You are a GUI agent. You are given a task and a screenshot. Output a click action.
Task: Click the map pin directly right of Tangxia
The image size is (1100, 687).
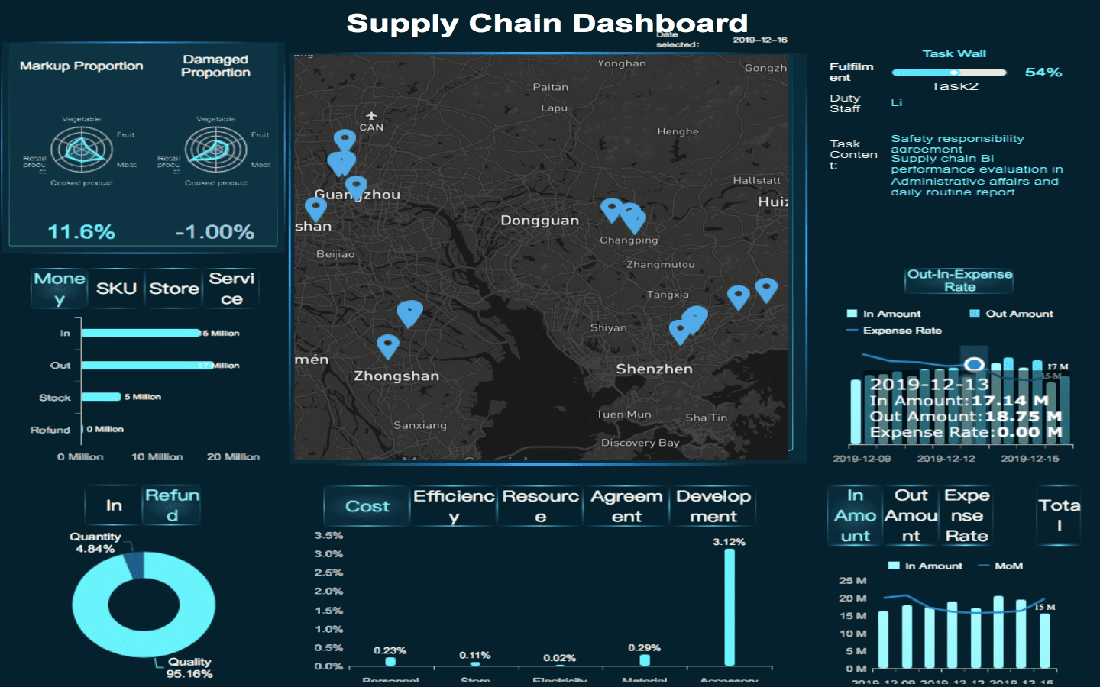click(738, 297)
